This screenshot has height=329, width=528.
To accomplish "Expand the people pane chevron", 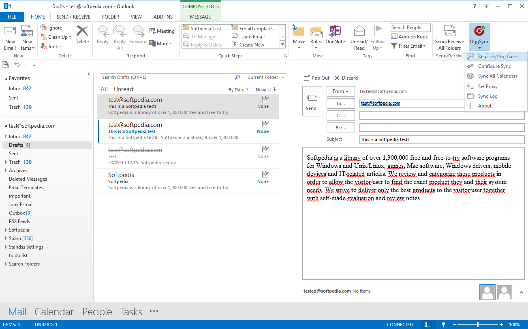I will [x=521, y=292].
